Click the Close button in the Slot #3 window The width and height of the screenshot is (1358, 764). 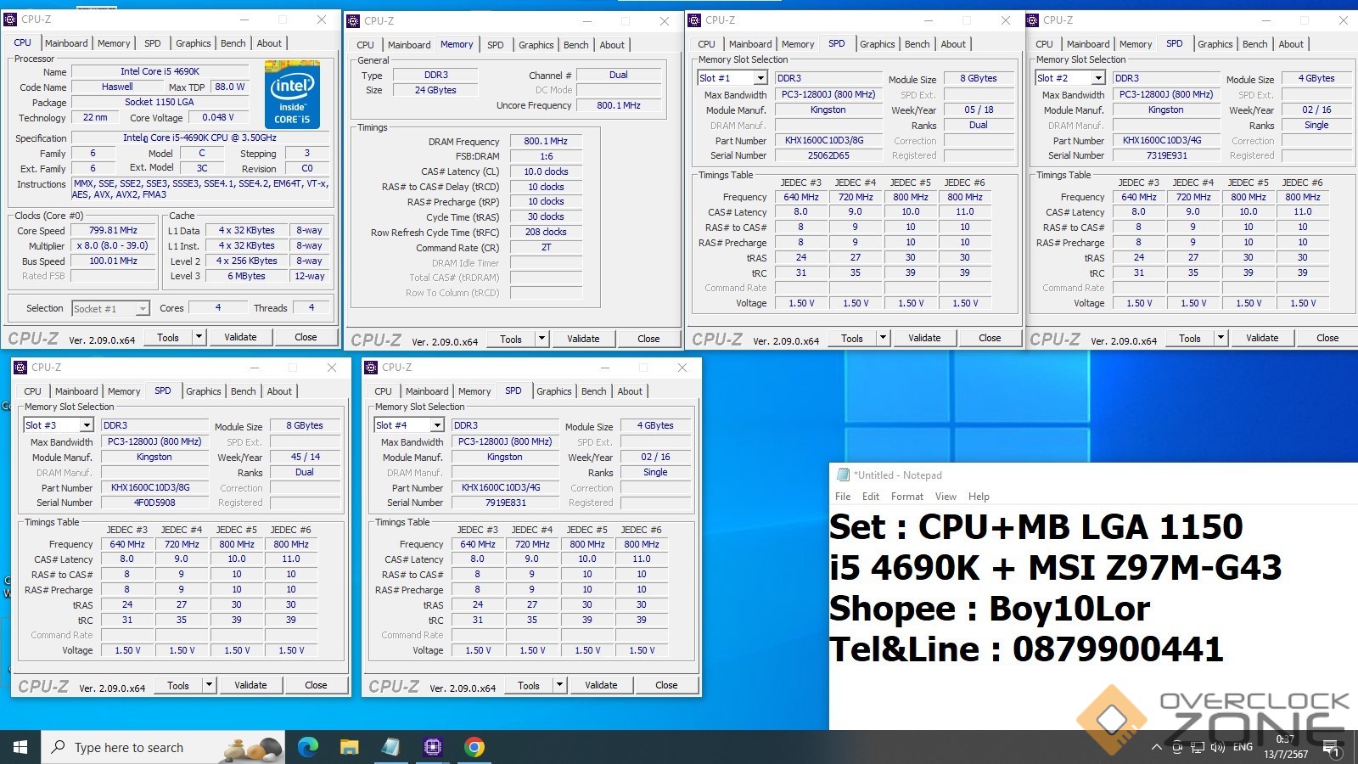316,685
